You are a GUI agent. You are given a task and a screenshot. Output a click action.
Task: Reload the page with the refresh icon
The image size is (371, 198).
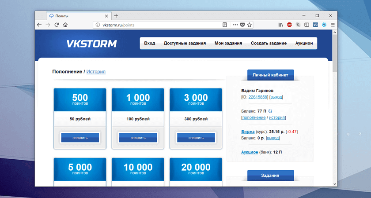pos(57,25)
